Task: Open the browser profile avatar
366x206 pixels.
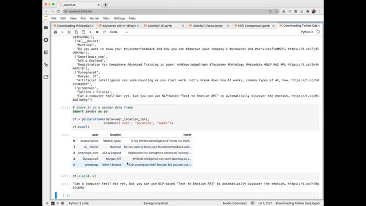Action: pyautogui.click(x=314, y=11)
